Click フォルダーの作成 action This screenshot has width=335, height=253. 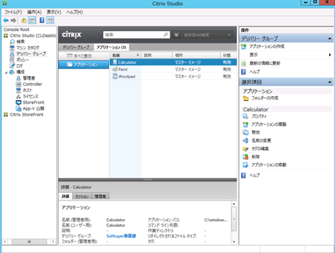(265, 98)
